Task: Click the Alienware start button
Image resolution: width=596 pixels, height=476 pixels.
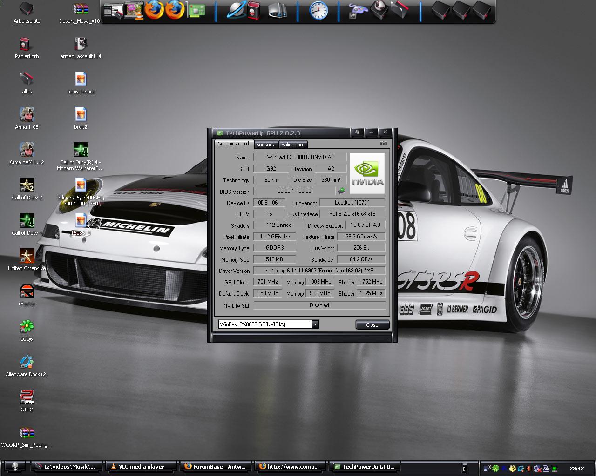Action: (x=15, y=467)
